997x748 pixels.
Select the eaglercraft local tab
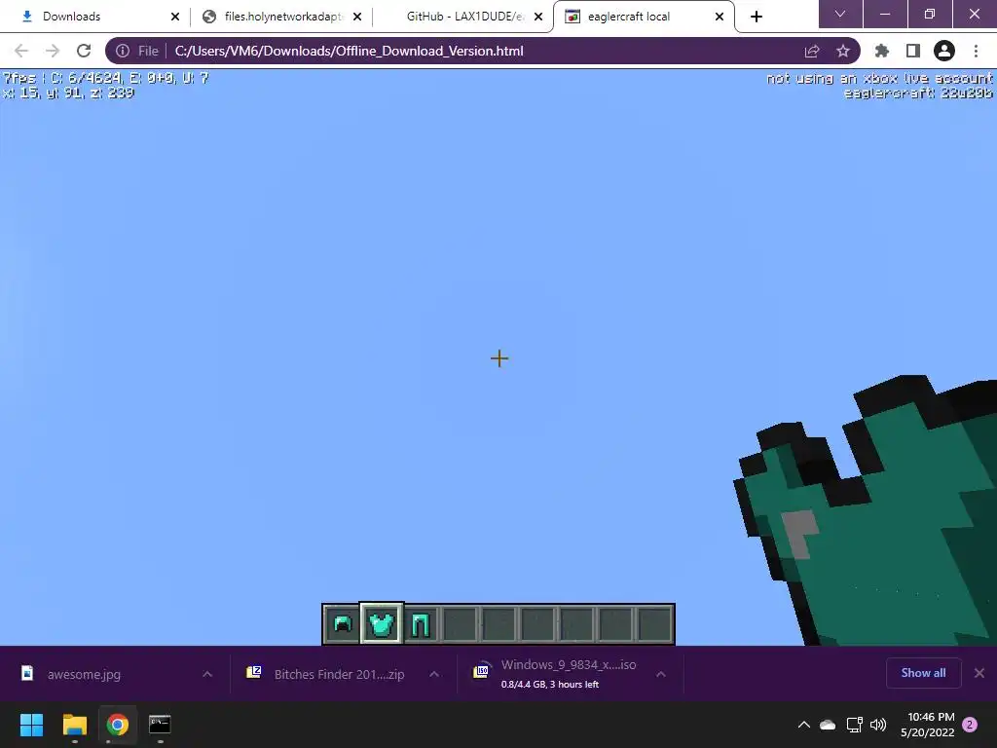[x=644, y=17]
